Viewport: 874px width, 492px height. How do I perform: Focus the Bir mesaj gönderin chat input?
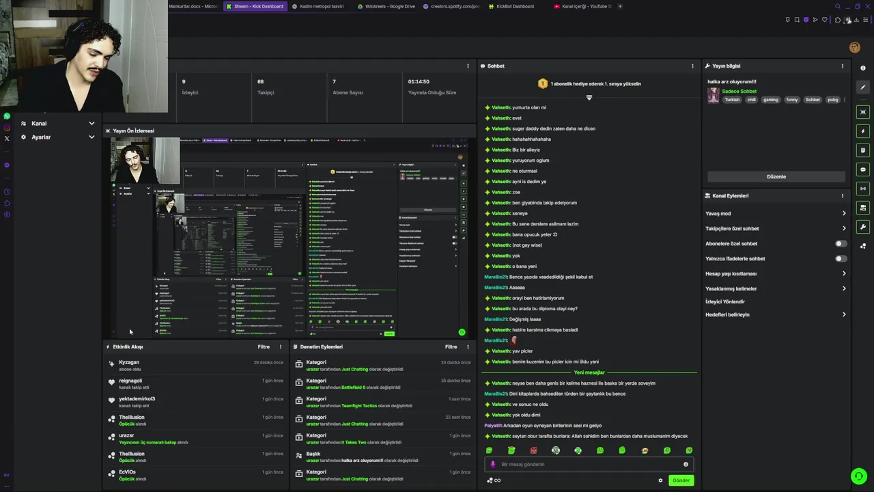coord(589,465)
